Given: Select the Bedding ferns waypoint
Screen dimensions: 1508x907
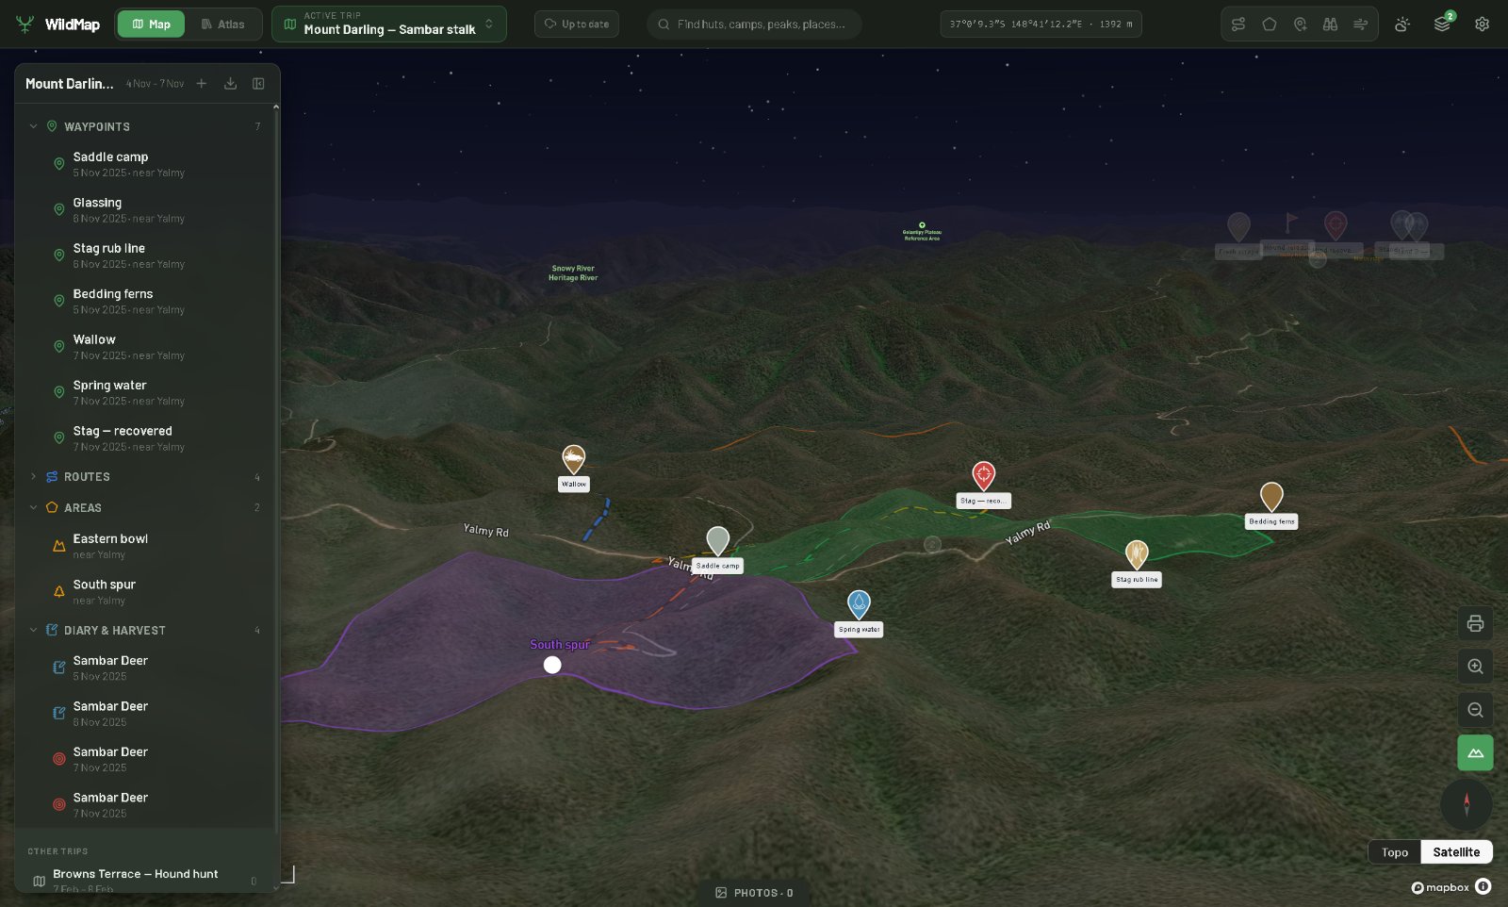Looking at the screenshot, I should point(146,301).
